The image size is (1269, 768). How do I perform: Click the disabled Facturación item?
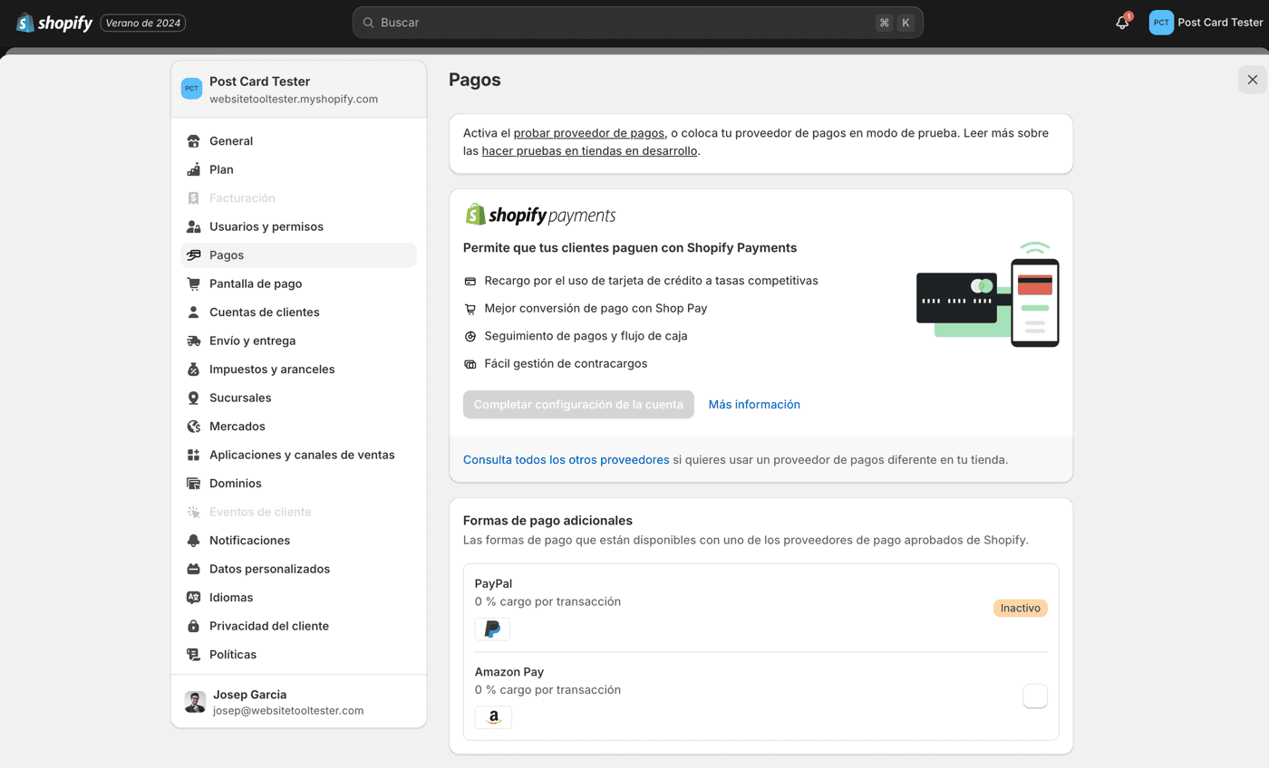298,198
